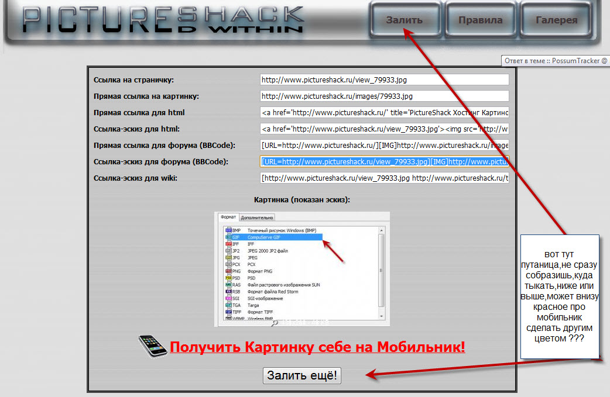Click the Залить ещё! button
Screen dimensions: 610x397
point(302,375)
